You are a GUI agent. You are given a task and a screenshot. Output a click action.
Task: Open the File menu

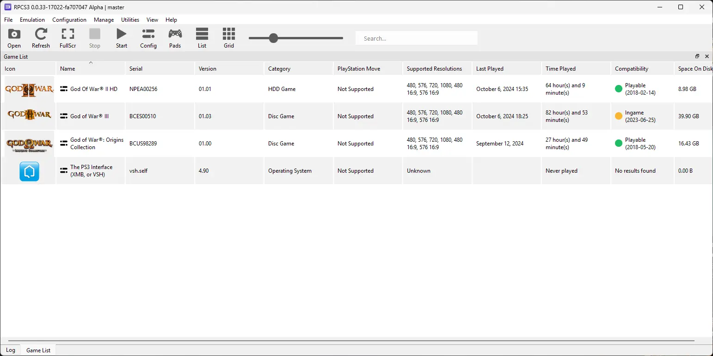[8, 20]
